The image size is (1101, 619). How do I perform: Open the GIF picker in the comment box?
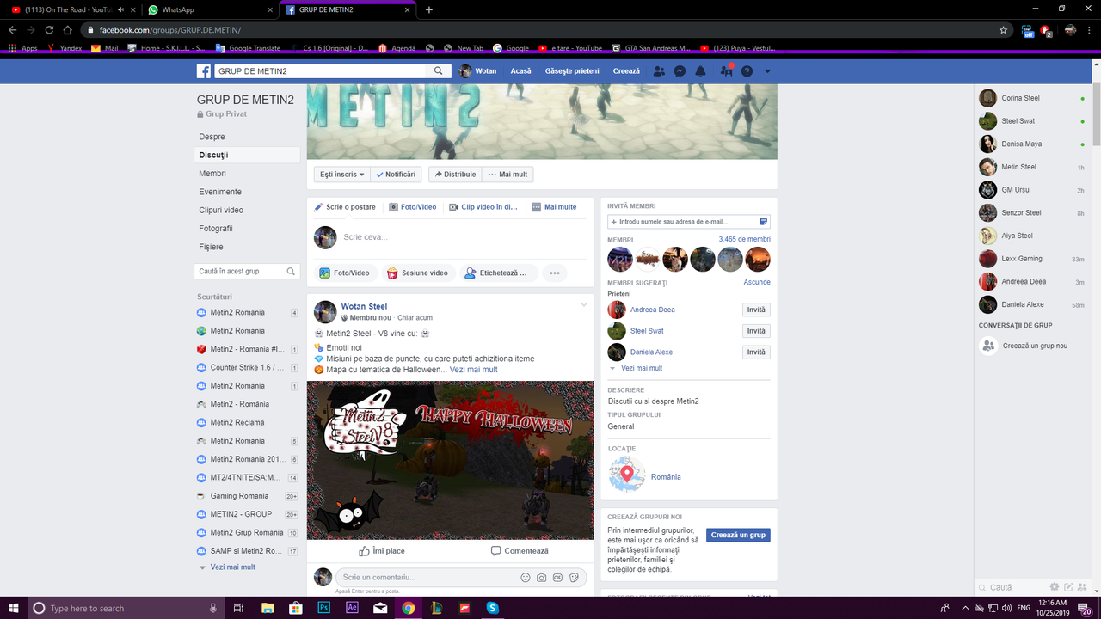click(x=557, y=578)
